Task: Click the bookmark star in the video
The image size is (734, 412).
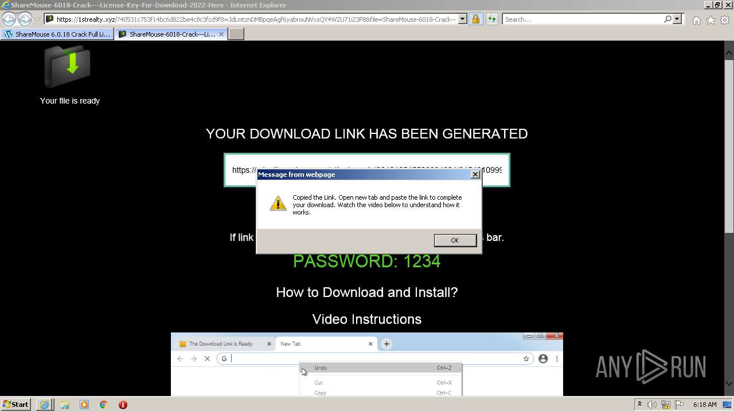Action: click(526, 359)
